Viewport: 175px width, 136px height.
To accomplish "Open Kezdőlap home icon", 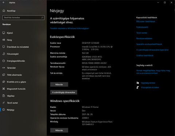I will coord(4,11).
